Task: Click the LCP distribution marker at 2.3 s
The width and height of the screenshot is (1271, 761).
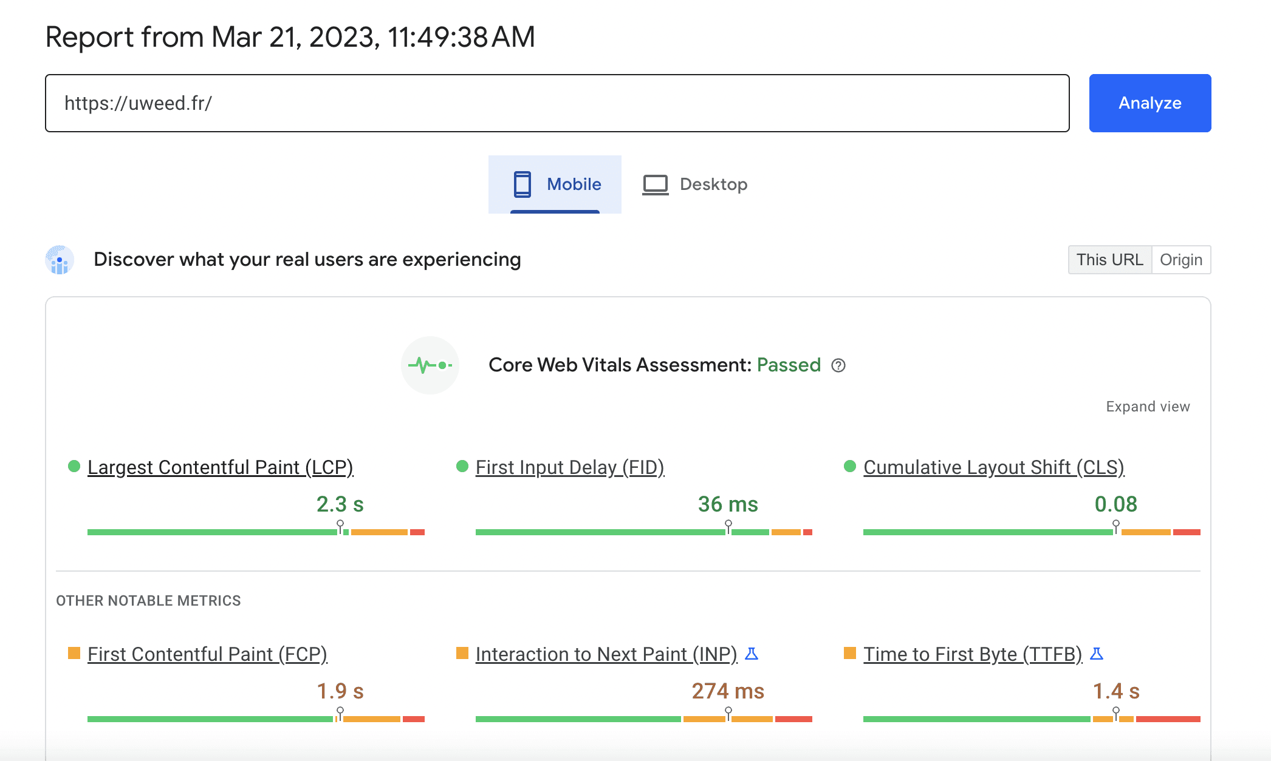Action: click(340, 523)
